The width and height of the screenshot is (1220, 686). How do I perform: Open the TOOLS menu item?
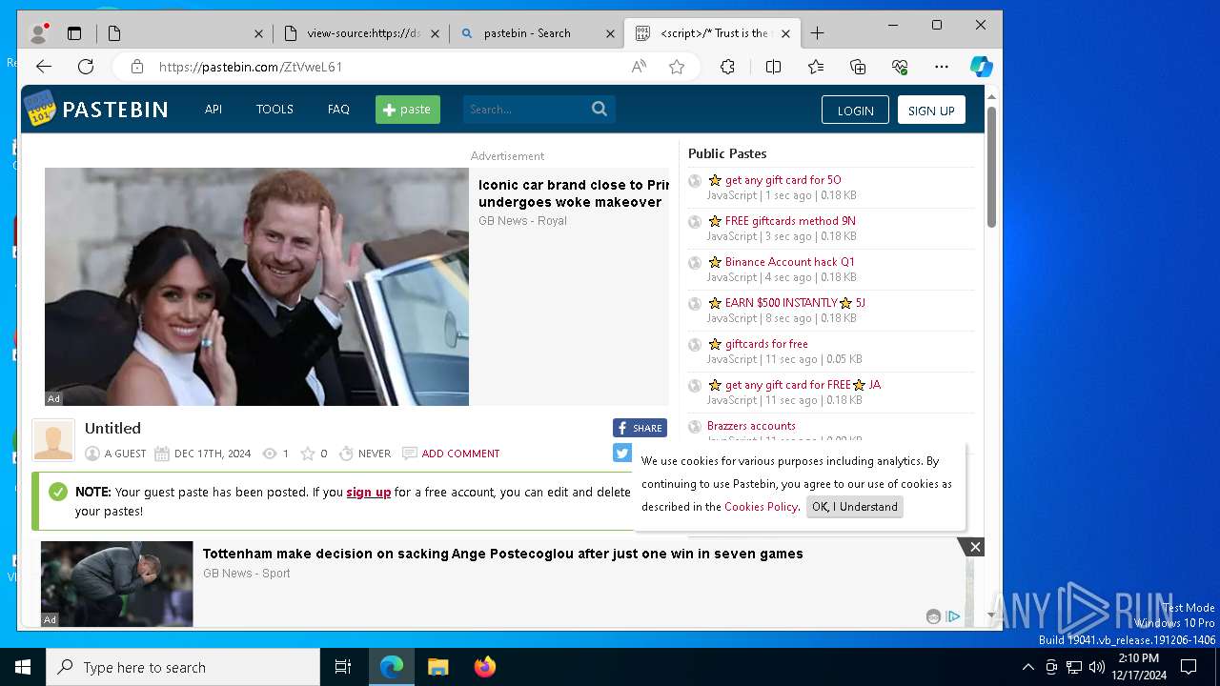click(274, 110)
